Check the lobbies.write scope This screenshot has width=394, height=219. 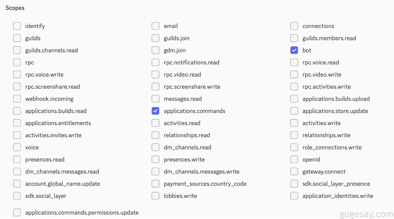pos(155,196)
